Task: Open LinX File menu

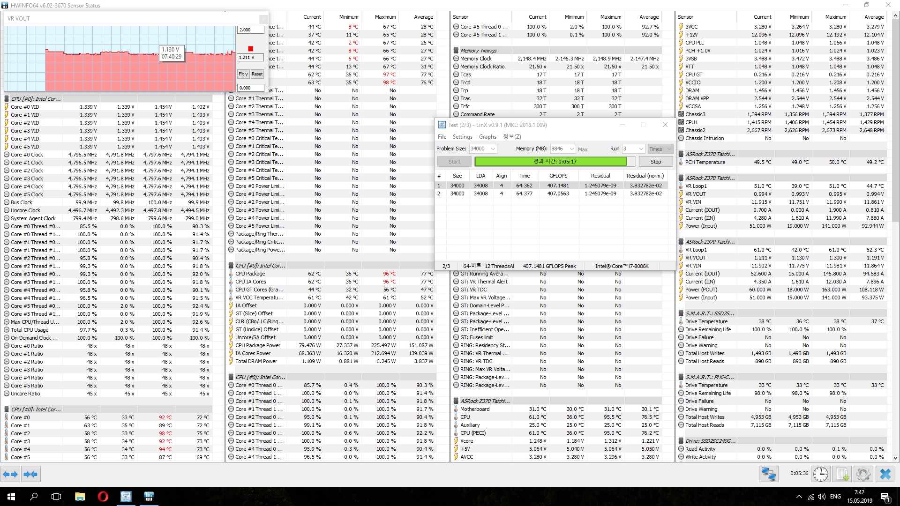Action: tap(442, 137)
